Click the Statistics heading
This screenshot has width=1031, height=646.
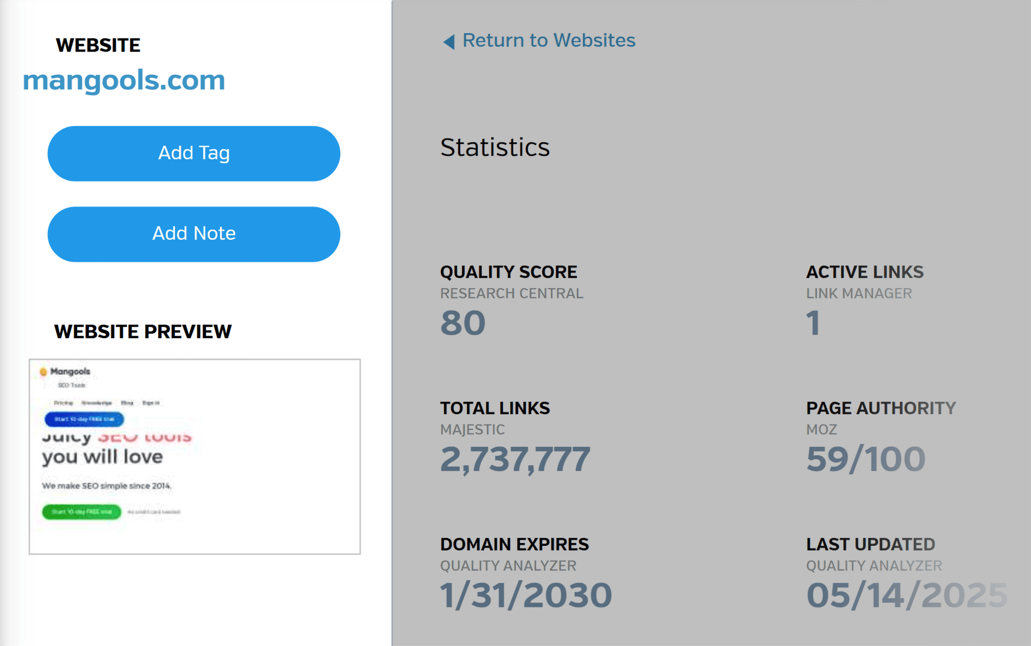pyautogui.click(x=495, y=148)
